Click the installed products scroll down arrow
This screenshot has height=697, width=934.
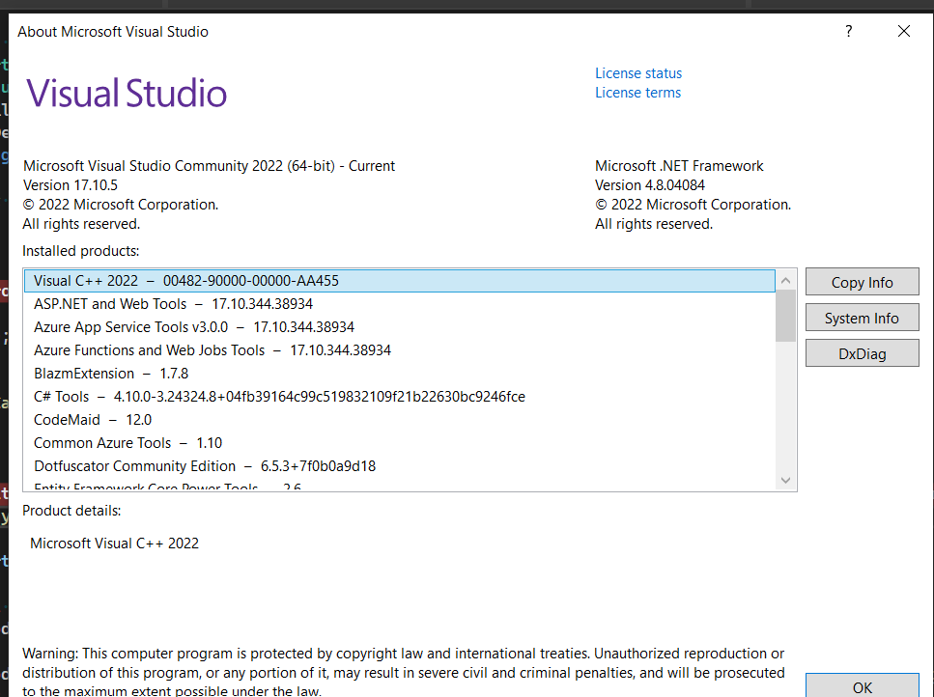(785, 481)
